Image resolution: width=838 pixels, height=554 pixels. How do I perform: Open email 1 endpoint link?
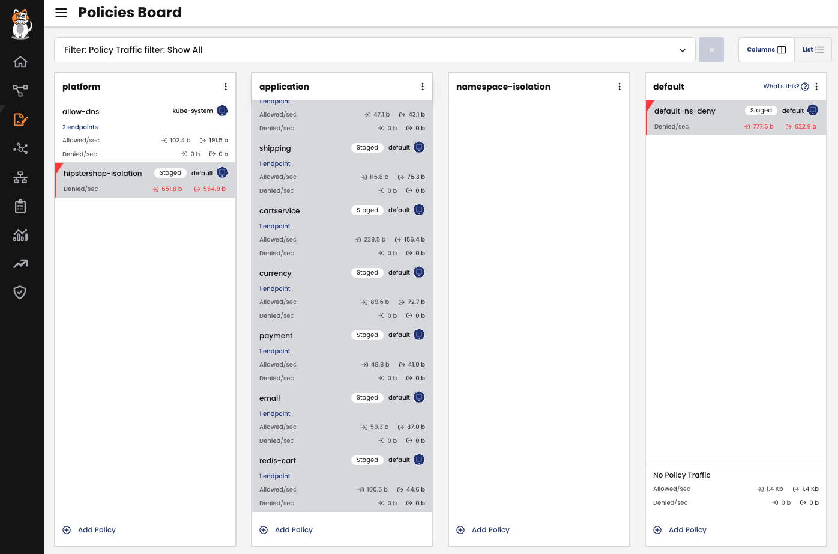(x=275, y=414)
